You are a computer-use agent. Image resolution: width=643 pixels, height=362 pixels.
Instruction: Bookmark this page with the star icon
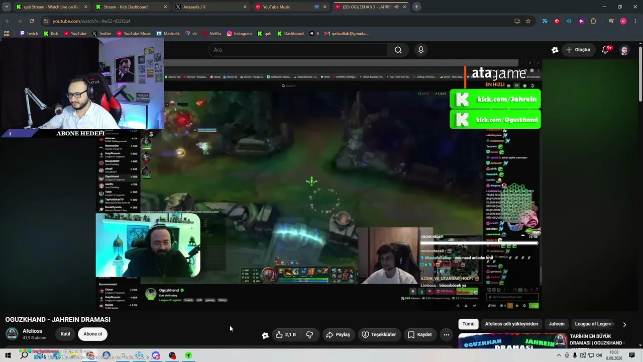click(528, 21)
